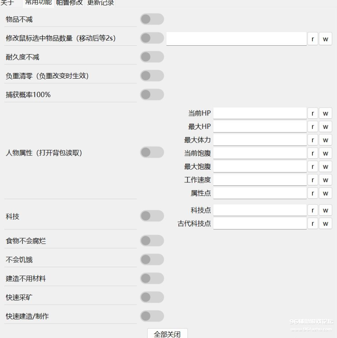Click the r button for 古代科技点
337x338 pixels.
pos(313,223)
